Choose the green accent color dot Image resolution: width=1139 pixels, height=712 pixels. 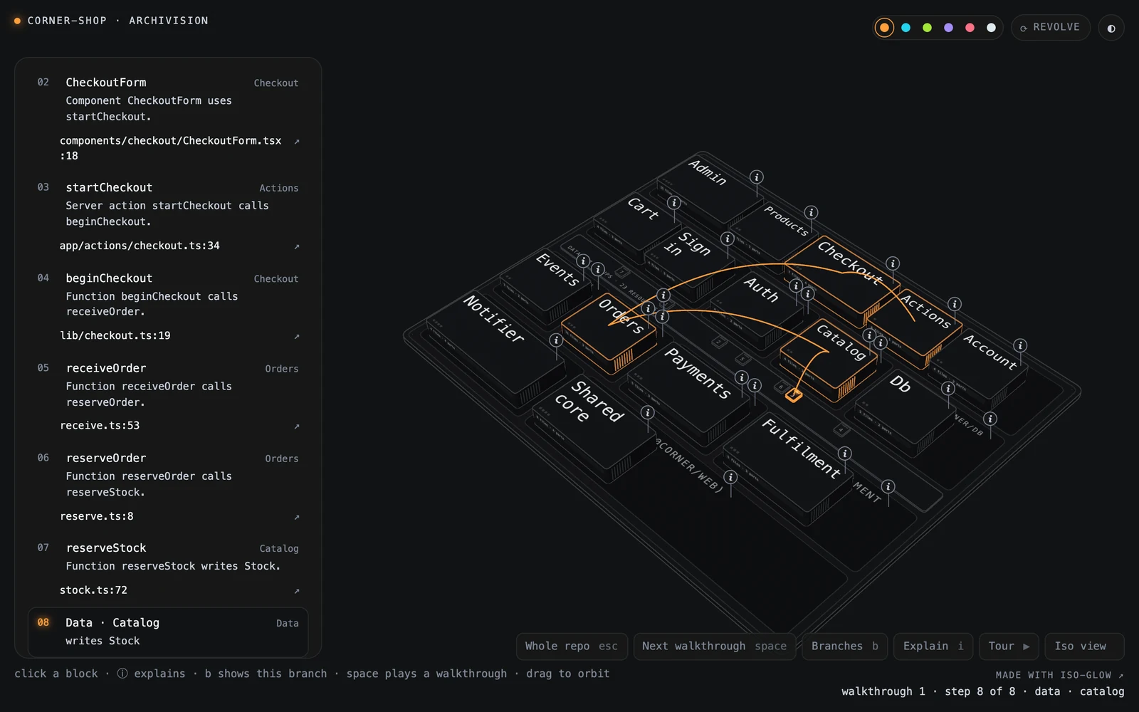coord(927,28)
